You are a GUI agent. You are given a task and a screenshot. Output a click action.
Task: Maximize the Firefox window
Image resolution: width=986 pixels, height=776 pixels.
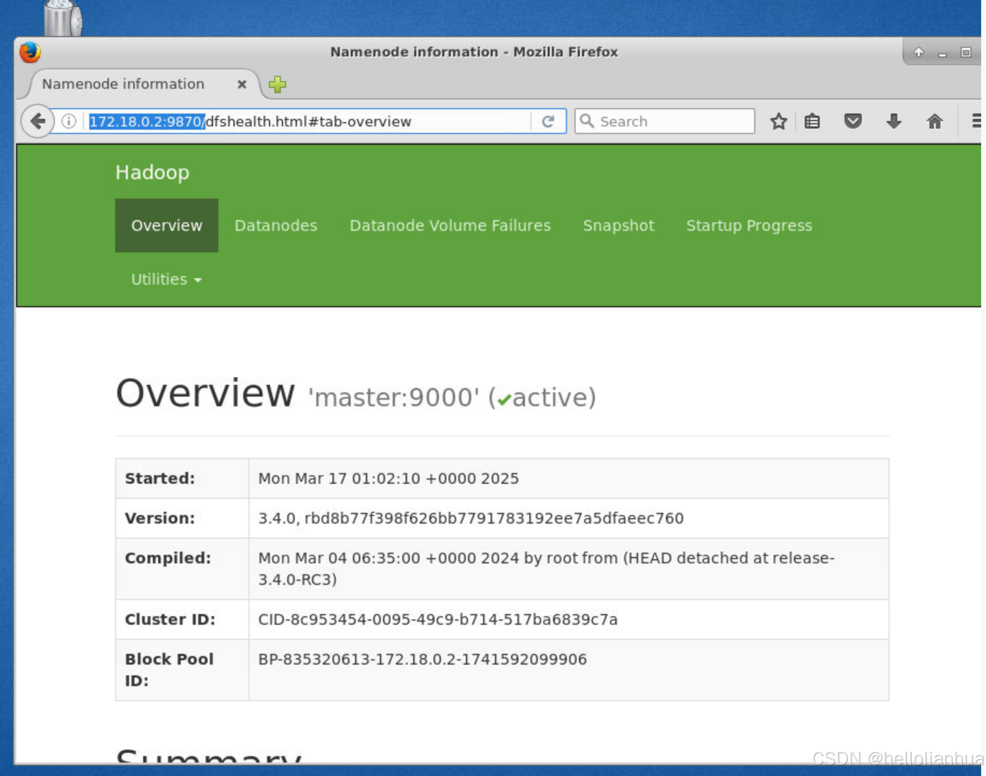click(966, 52)
